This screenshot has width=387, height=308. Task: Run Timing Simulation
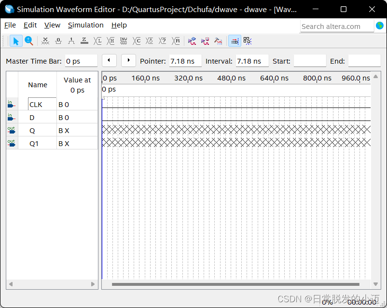click(x=205, y=41)
